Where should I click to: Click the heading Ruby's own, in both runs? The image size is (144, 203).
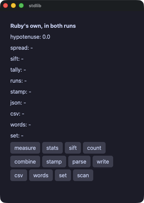[43, 26]
